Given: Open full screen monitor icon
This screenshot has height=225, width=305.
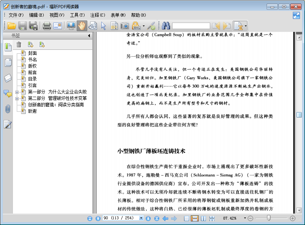Looking at the screenshot, I should click(x=71, y=26).
